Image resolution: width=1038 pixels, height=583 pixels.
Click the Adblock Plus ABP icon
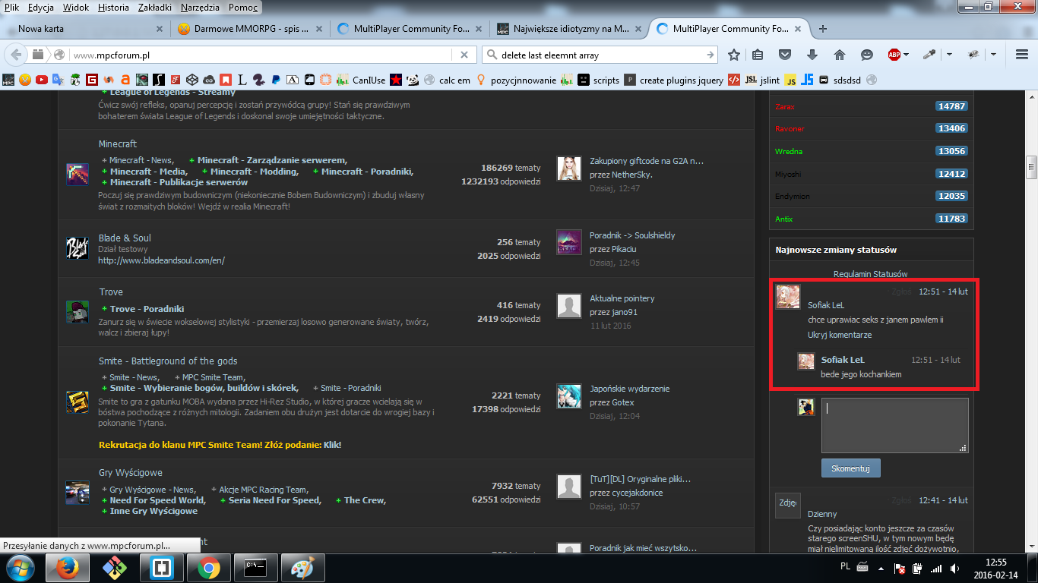pos(894,55)
